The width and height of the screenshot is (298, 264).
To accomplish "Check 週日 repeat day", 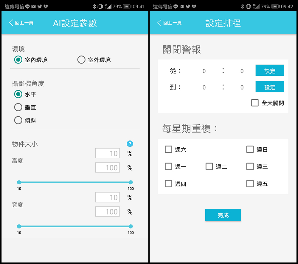I will [x=250, y=149].
